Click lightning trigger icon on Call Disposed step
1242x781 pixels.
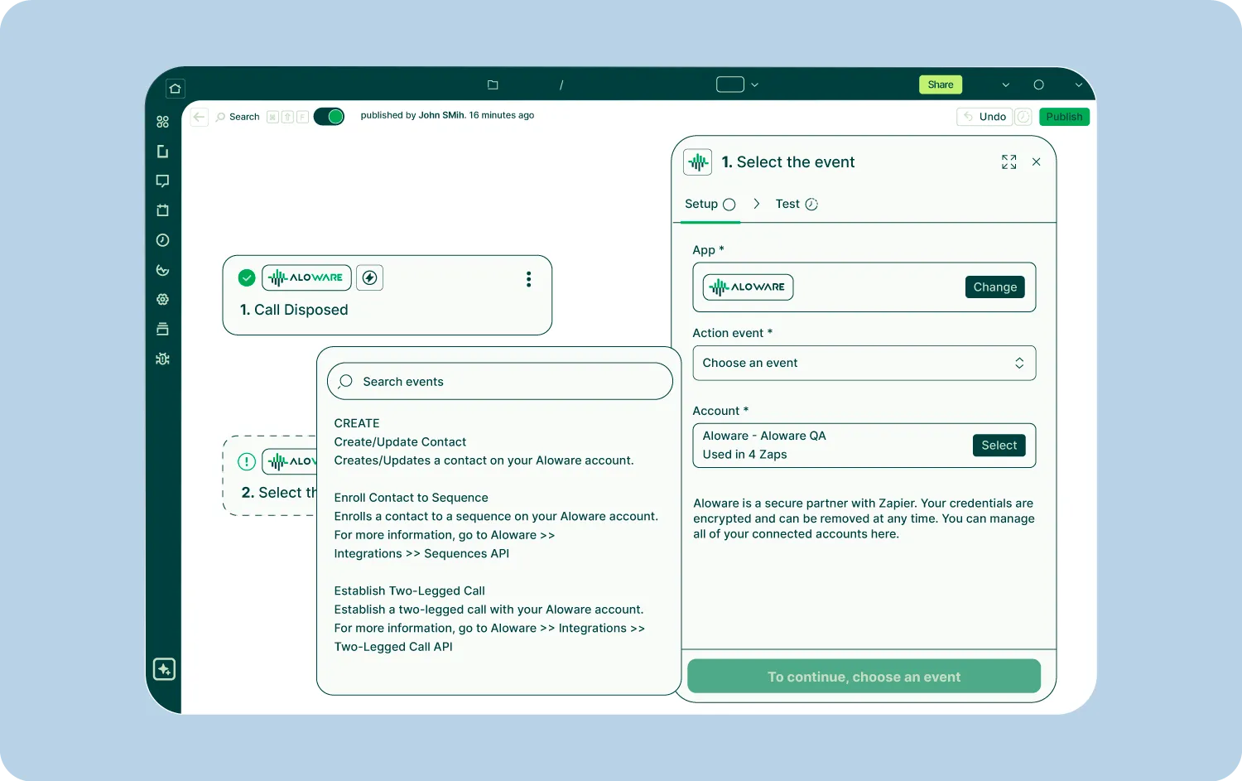[x=370, y=277]
